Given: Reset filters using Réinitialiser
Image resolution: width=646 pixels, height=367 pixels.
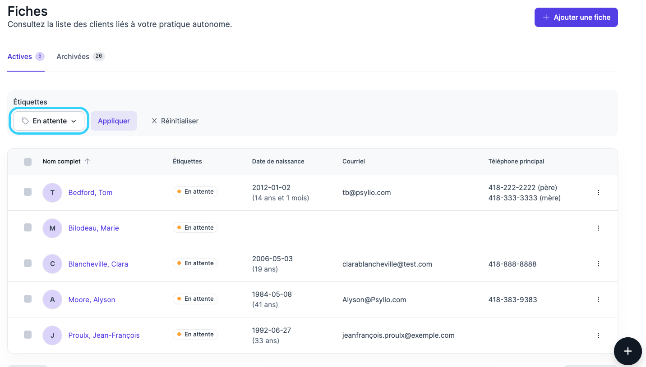Looking at the screenshot, I should tap(175, 121).
